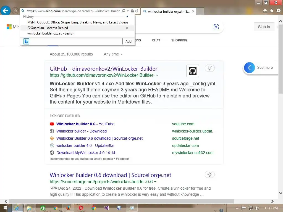The image size is (283, 212).
Task: Open the Tools gear icon menu
Action: pyautogui.click(x=279, y=11)
